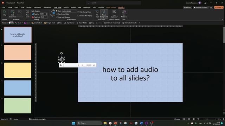Click the Record button at top right
Viewport: 225px width, 126px height.
point(187,7)
